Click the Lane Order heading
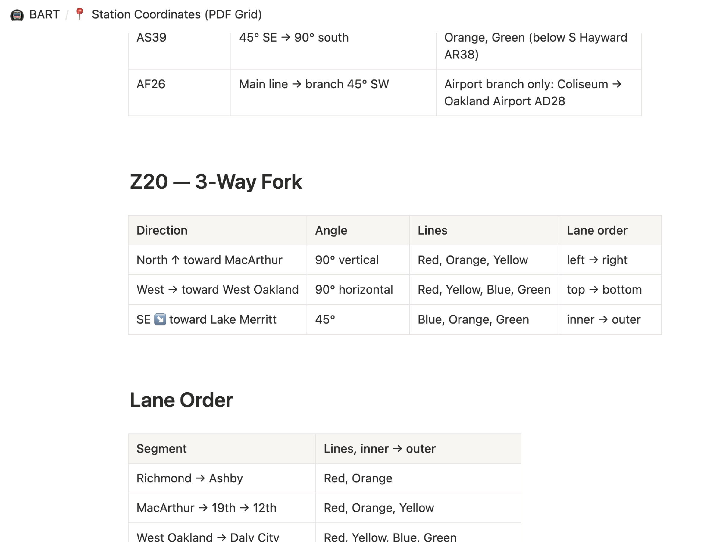Image resolution: width=723 pixels, height=542 pixels. 181,400
